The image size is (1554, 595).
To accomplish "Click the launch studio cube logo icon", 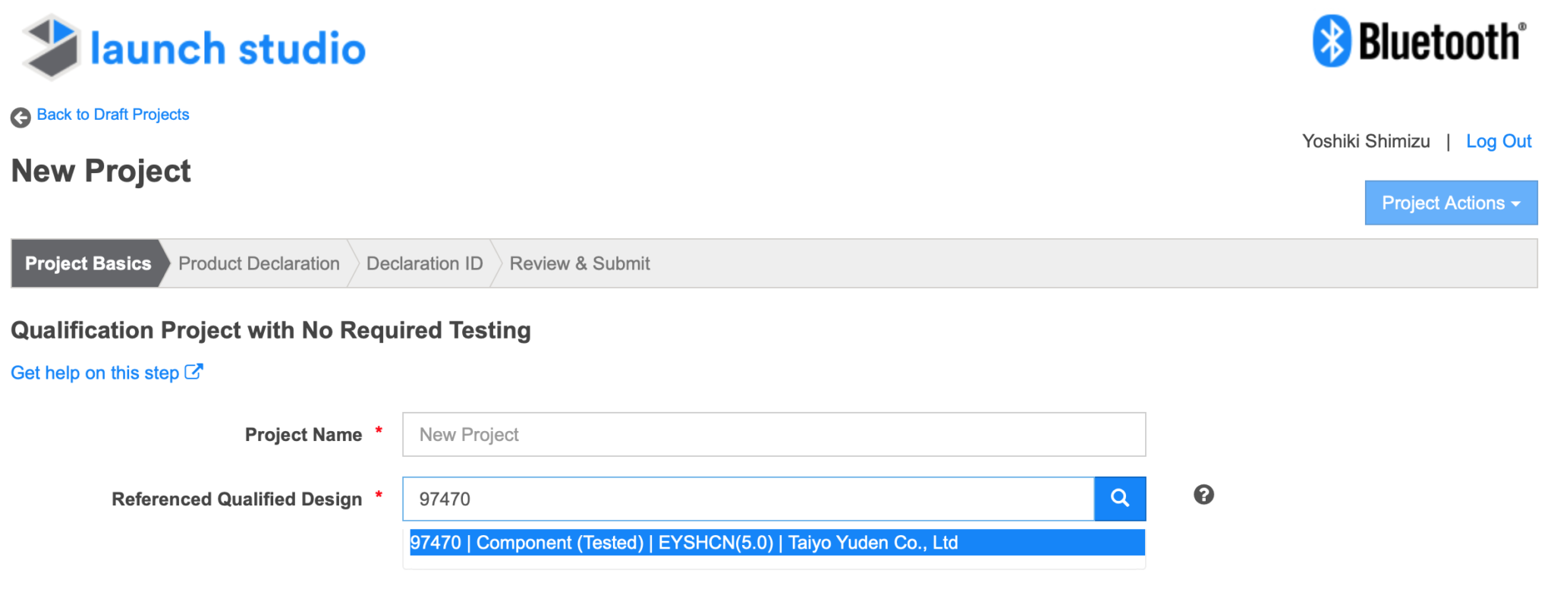I will click(x=51, y=47).
